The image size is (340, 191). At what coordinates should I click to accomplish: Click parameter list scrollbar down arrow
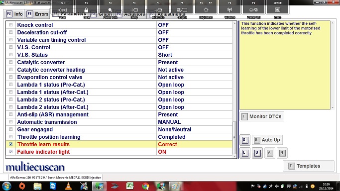pos(234,156)
